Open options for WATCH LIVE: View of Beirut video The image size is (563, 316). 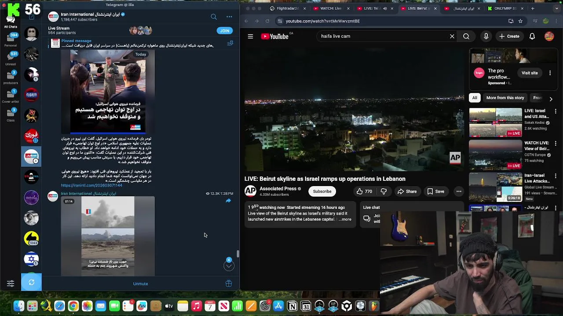pyautogui.click(x=556, y=144)
